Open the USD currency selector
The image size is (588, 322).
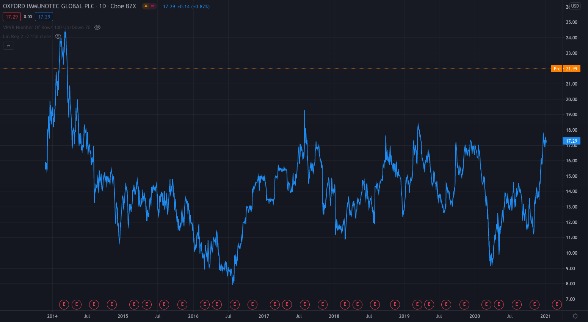(x=575, y=6)
